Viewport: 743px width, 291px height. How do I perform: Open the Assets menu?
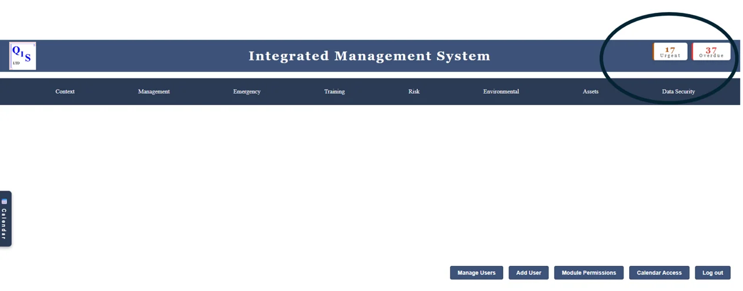[590, 92]
